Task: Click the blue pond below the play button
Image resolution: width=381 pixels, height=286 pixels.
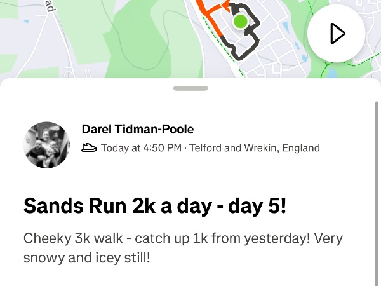Action: (331, 72)
